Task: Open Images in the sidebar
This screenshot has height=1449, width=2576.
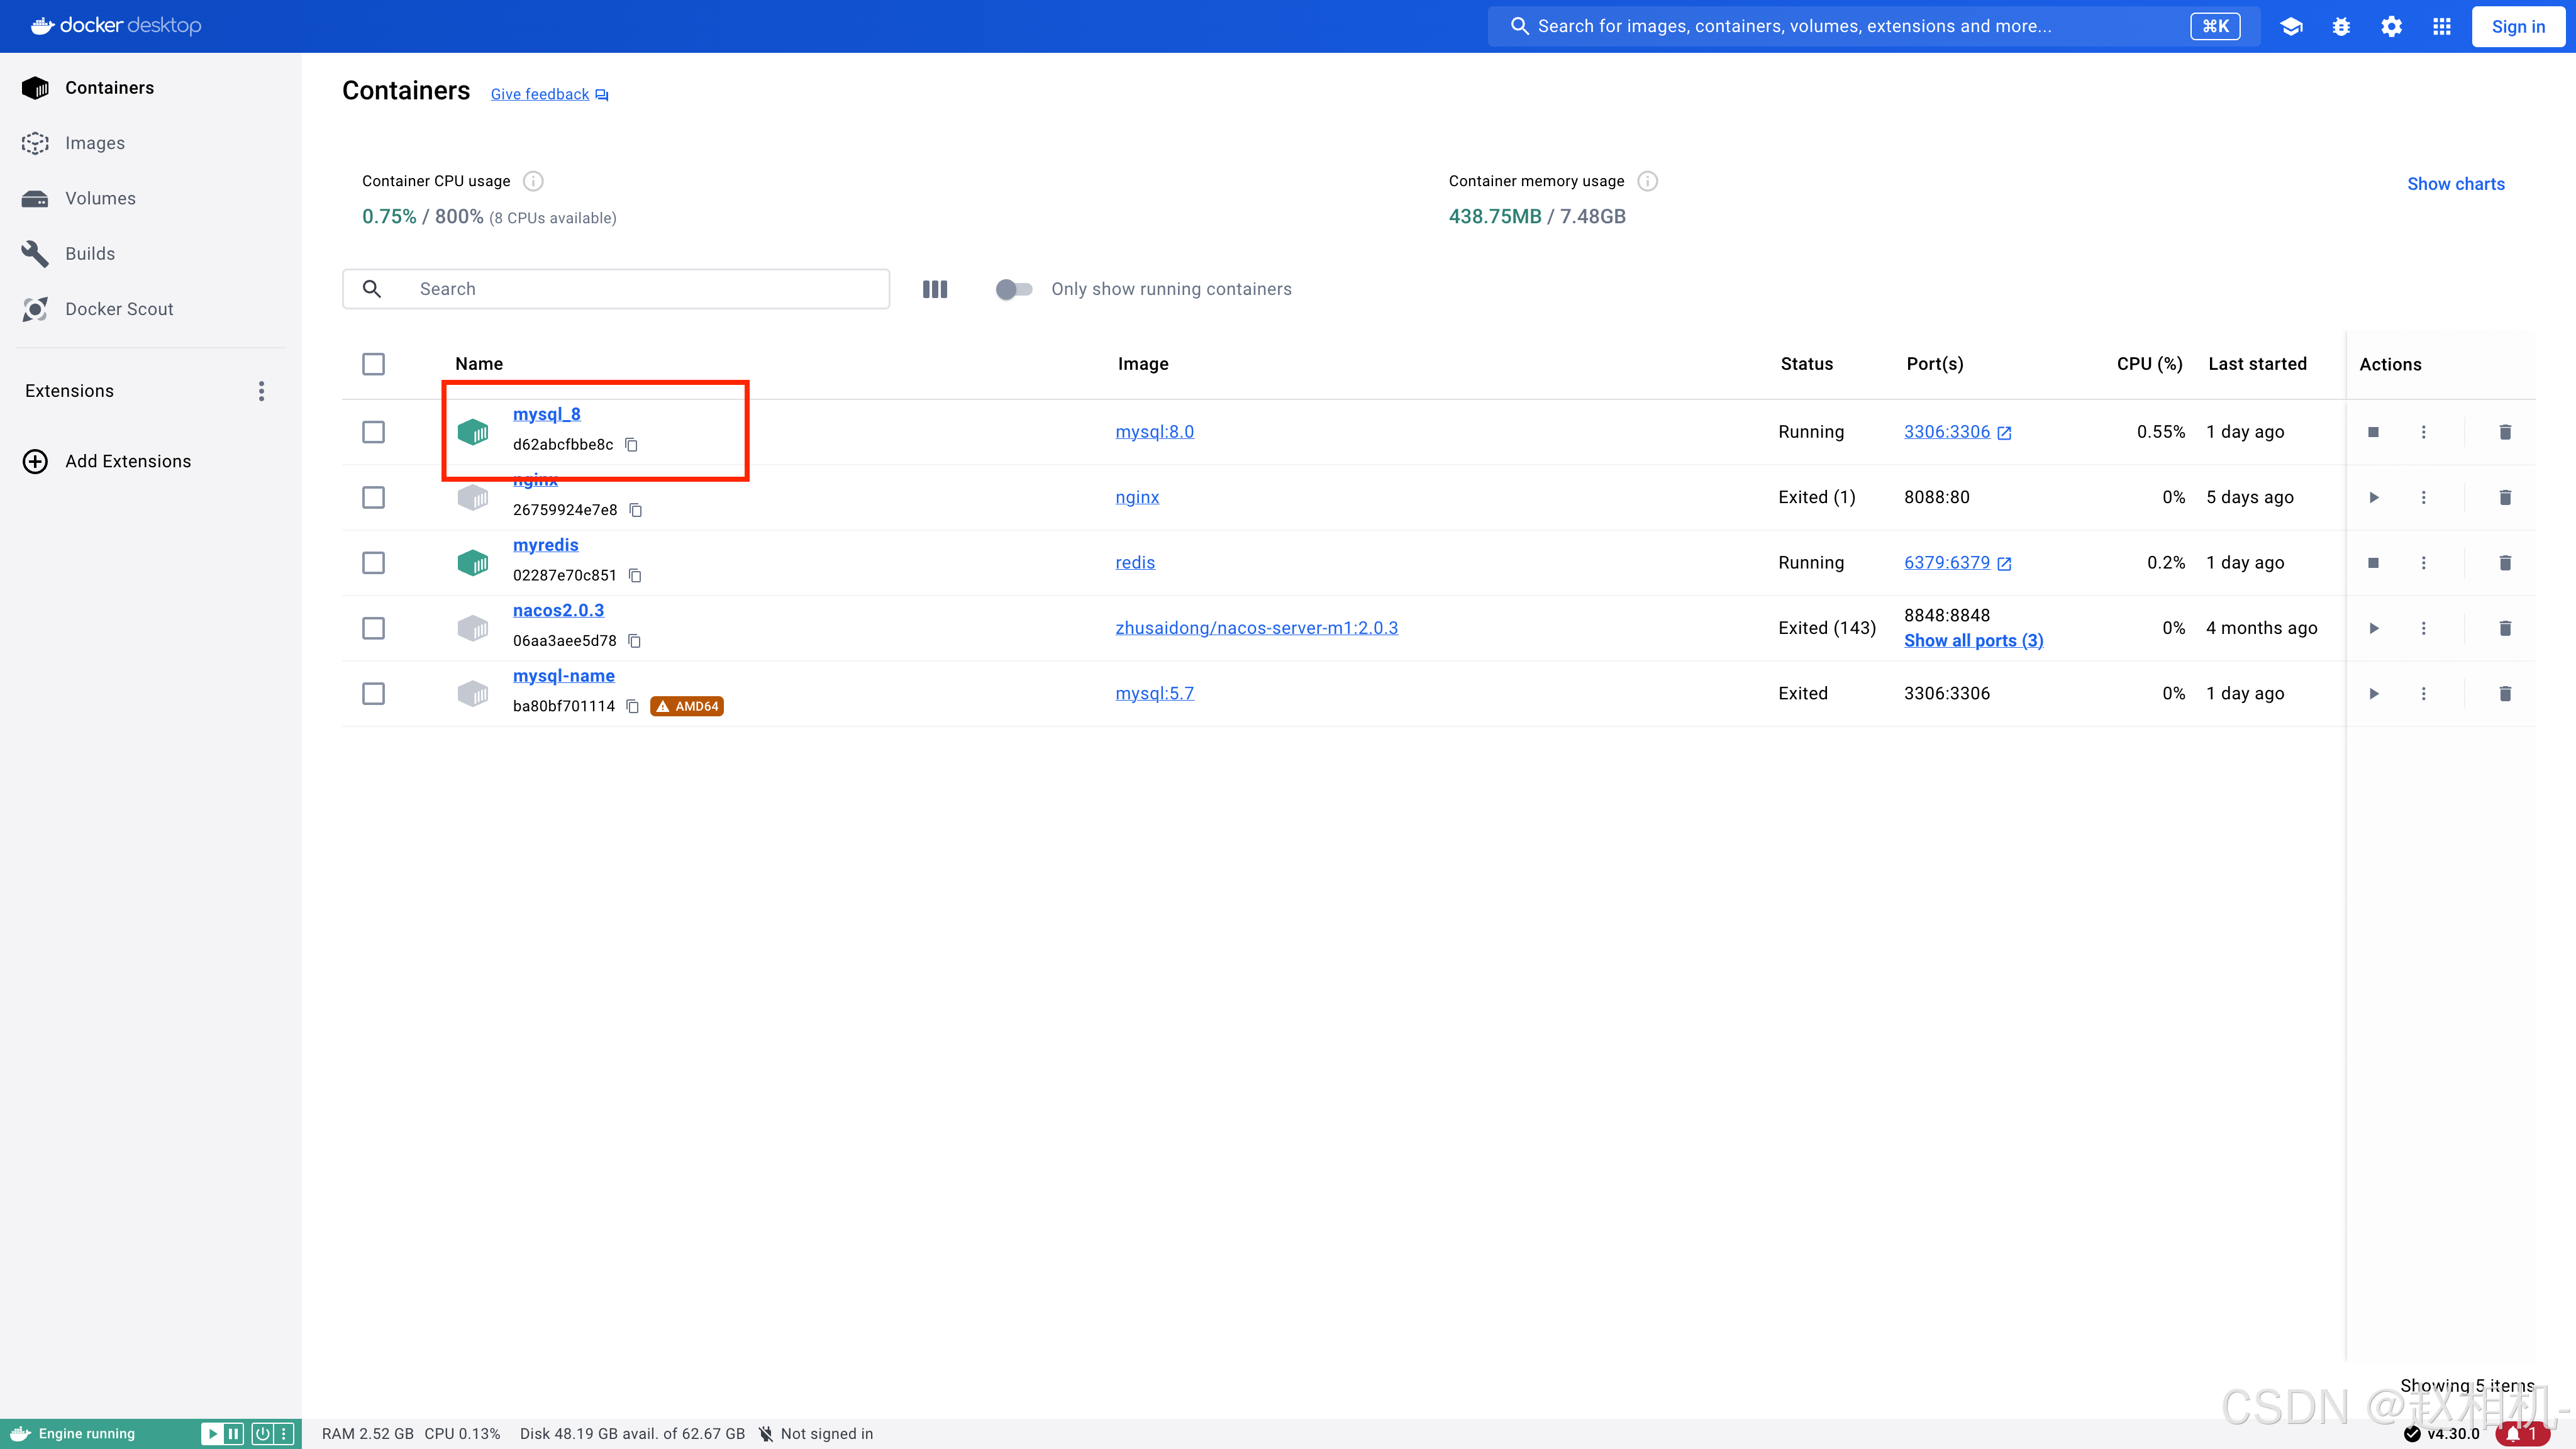Action: (x=95, y=143)
